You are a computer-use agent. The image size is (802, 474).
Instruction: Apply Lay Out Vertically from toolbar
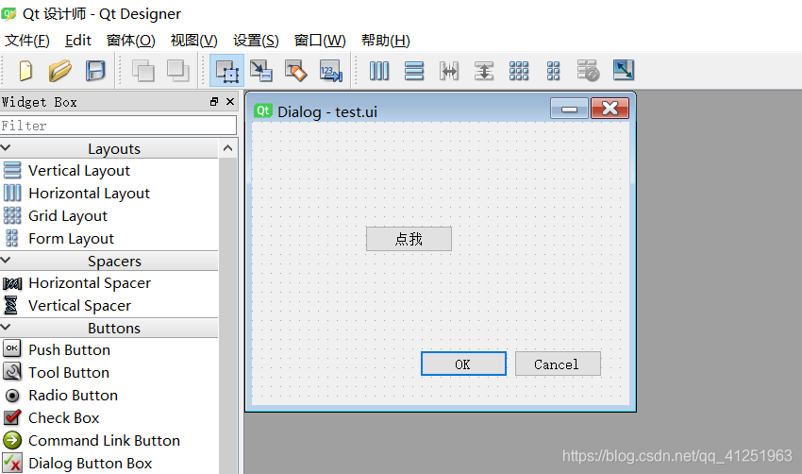(414, 71)
